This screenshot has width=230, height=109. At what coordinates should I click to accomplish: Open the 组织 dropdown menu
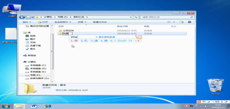(27, 22)
